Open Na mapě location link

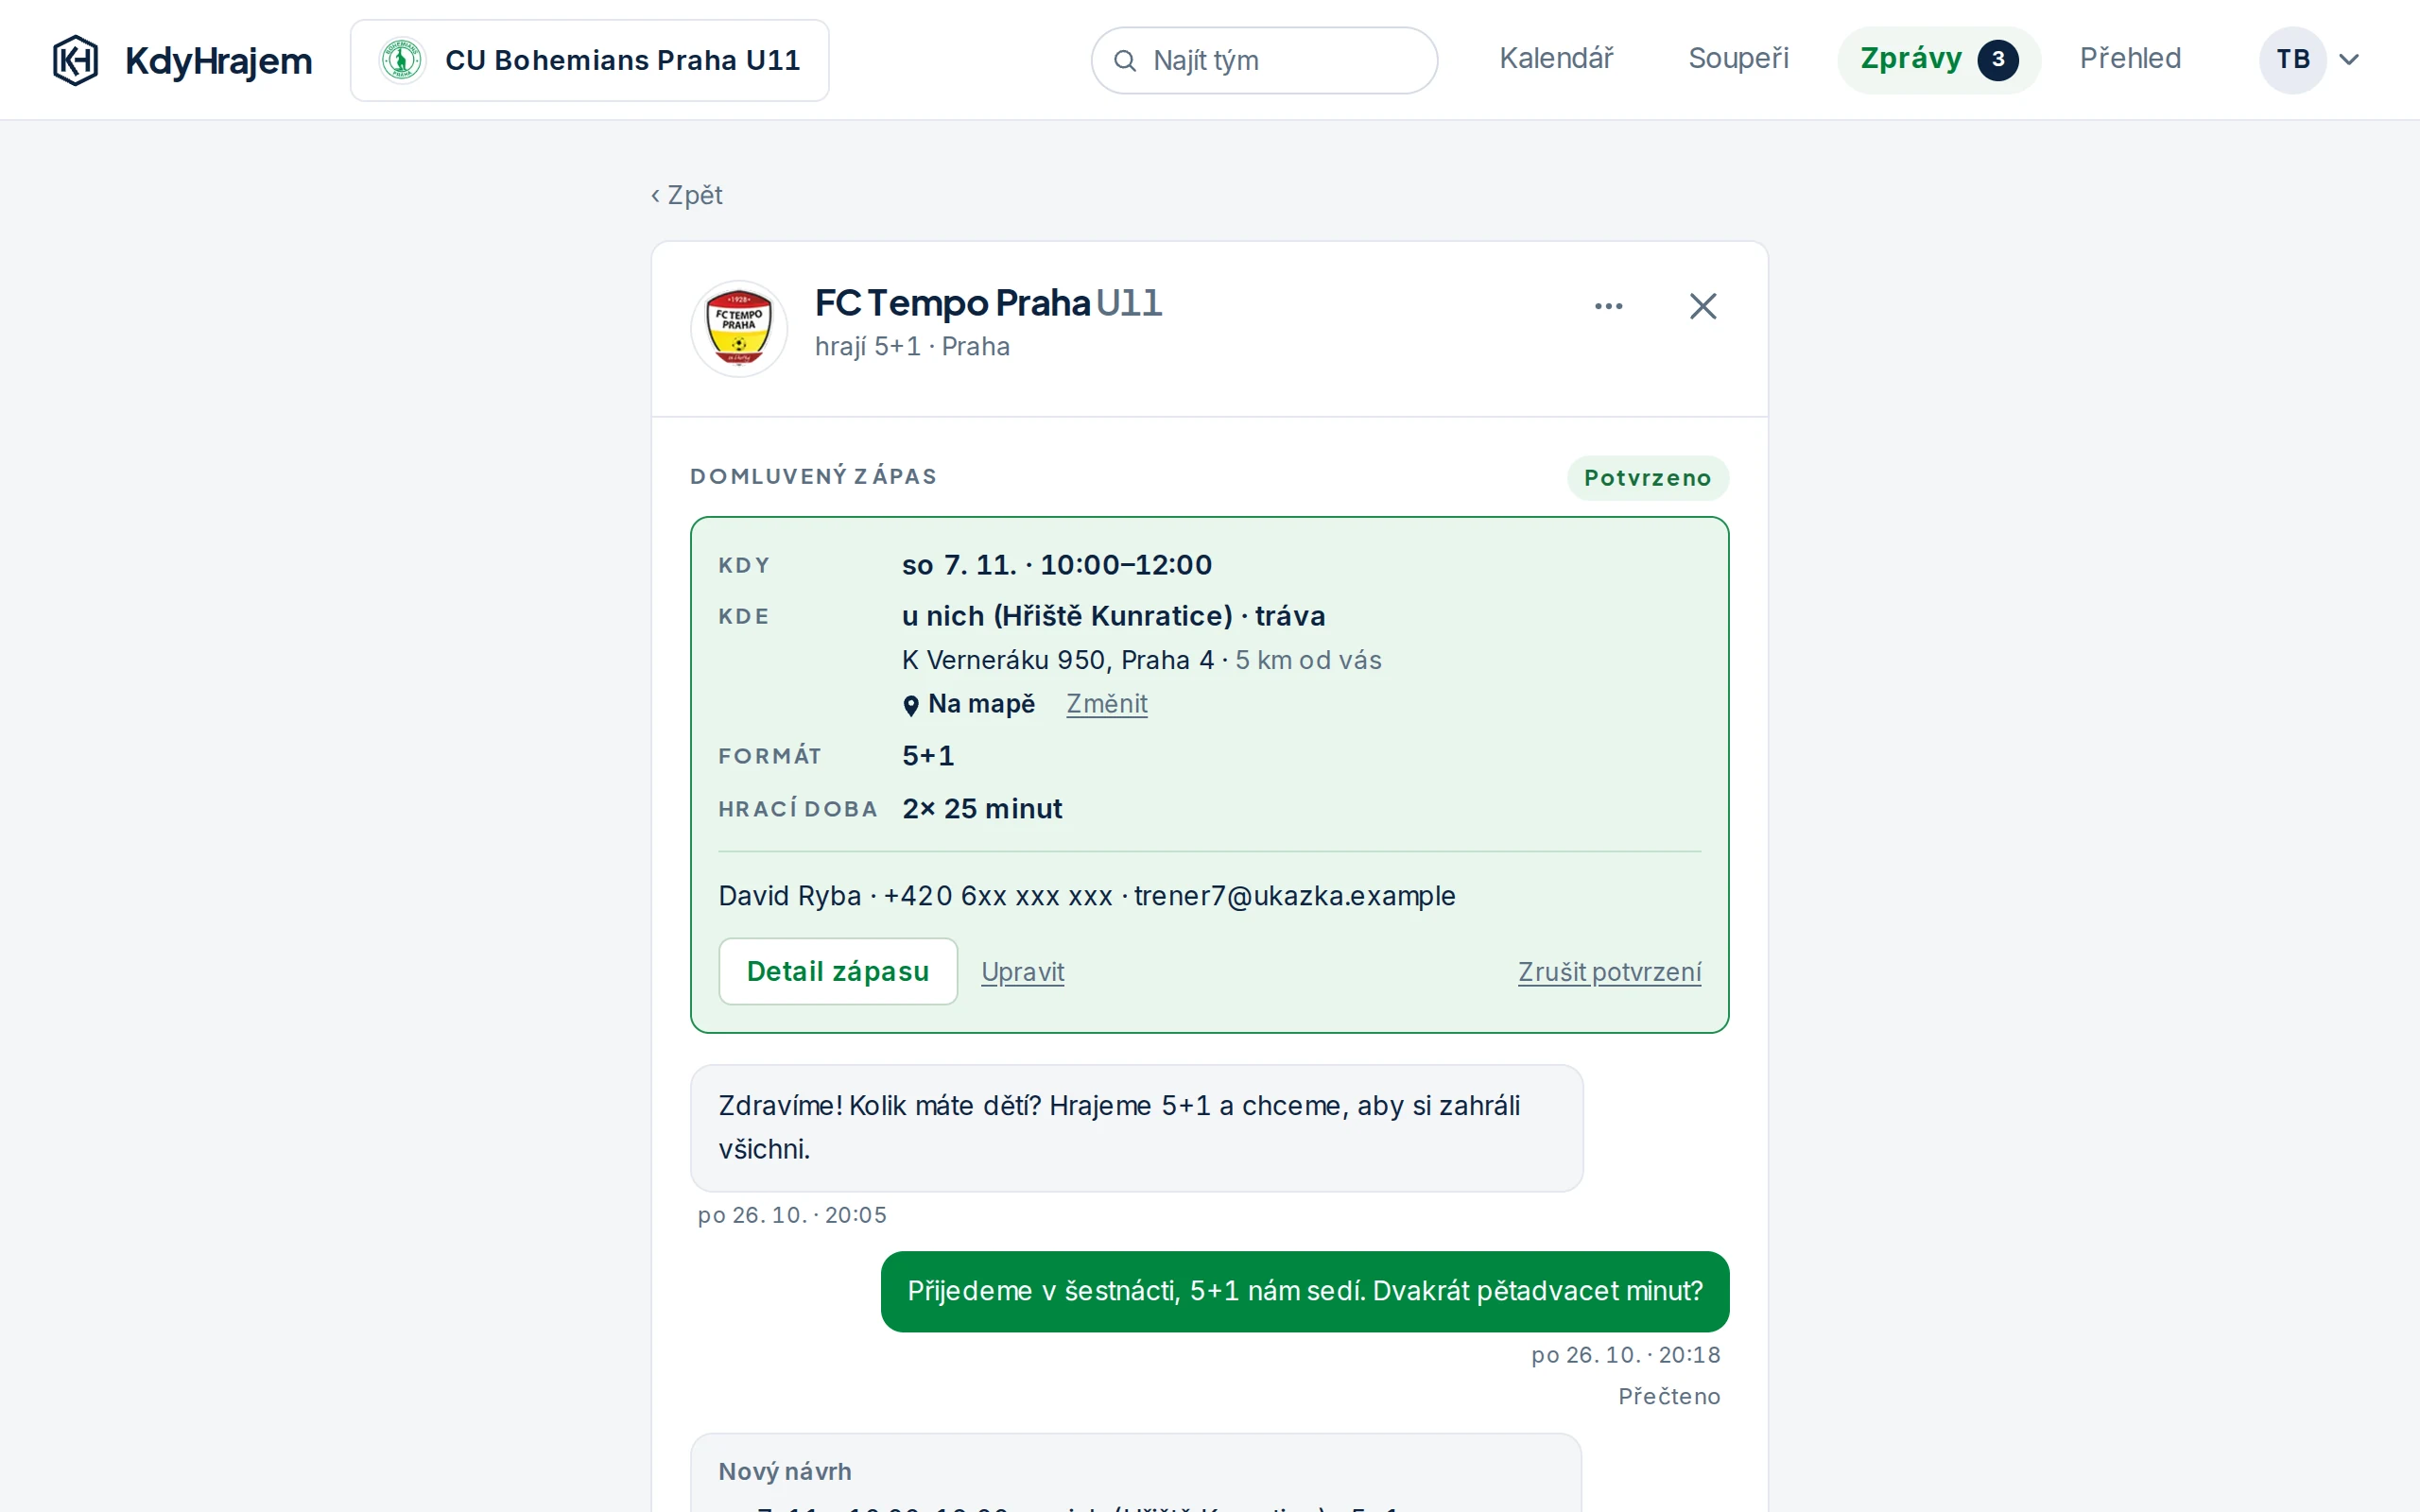tap(968, 704)
